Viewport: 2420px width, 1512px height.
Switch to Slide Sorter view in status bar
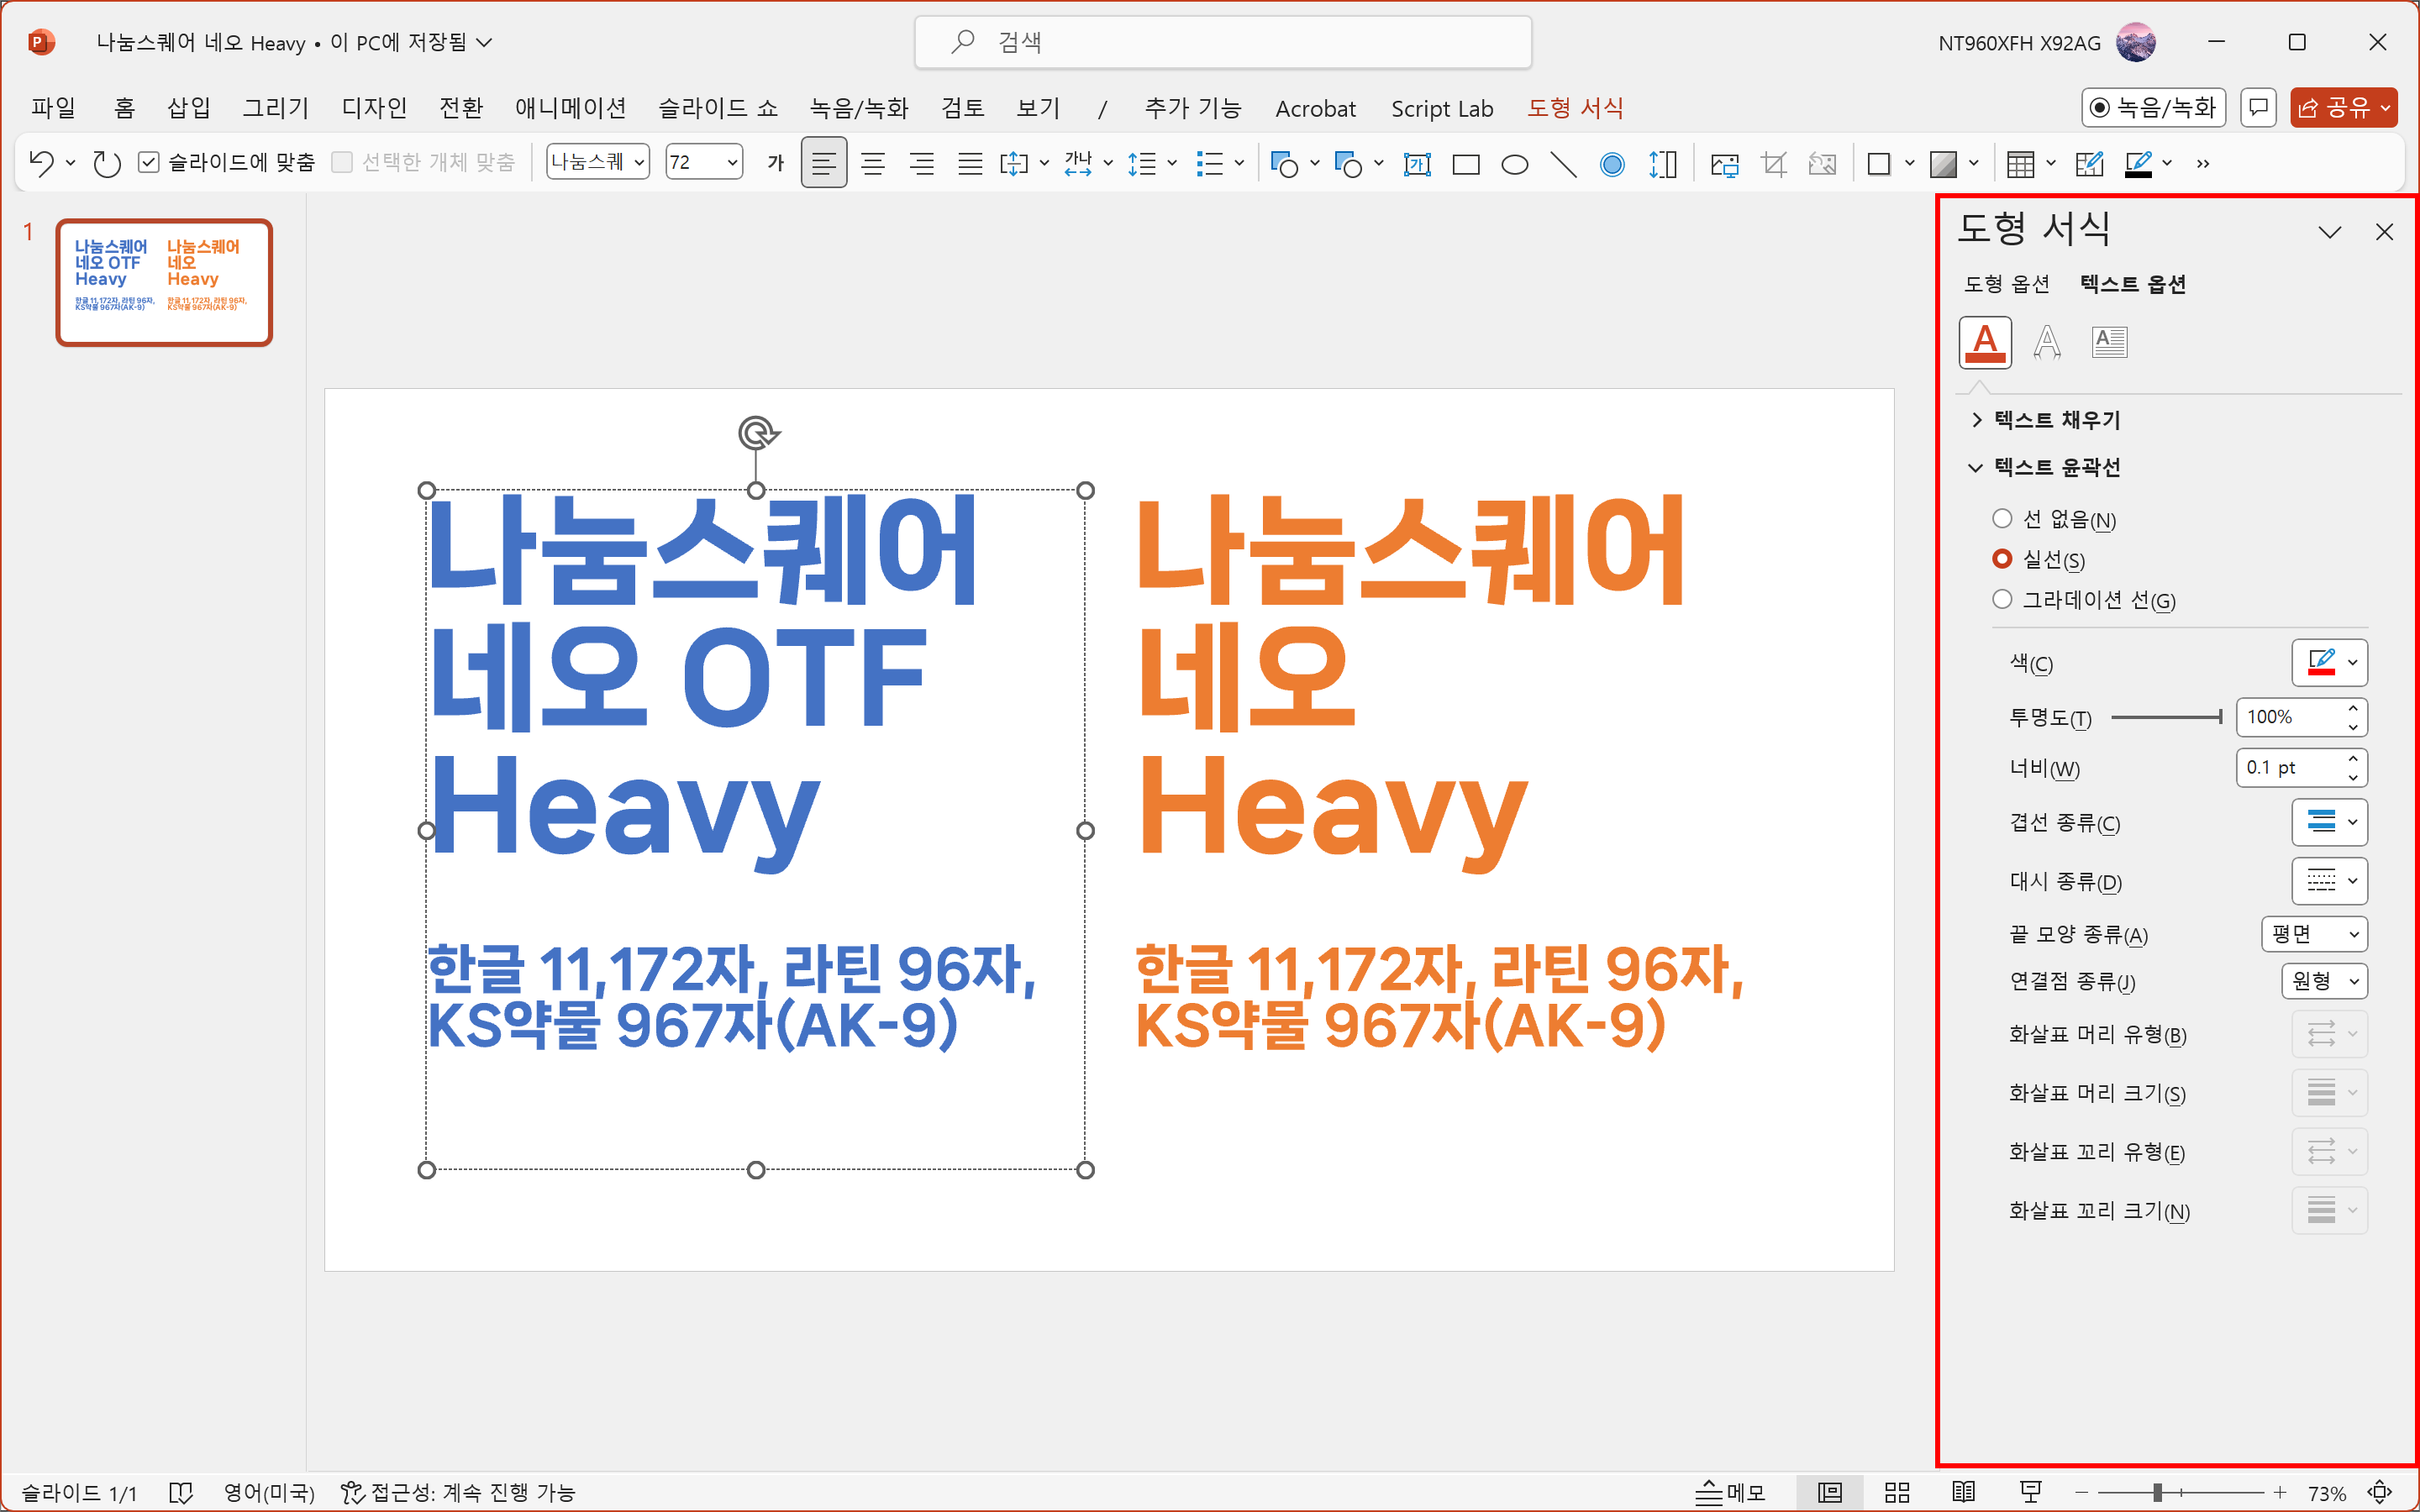tap(1897, 1492)
